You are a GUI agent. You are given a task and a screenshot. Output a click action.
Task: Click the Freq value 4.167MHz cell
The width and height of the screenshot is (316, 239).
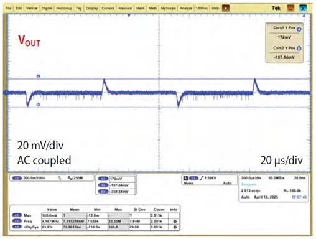click(x=52, y=222)
